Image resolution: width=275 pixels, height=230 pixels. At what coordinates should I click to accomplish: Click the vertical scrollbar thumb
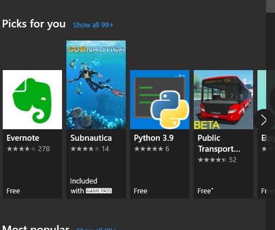click(271, 6)
